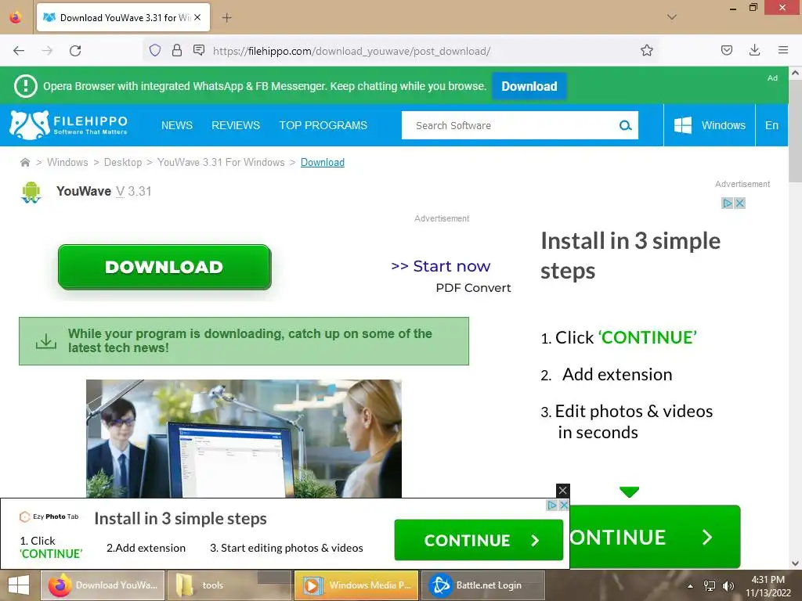This screenshot has height=601, width=802.
Task: Open the En language selector
Action: click(771, 125)
